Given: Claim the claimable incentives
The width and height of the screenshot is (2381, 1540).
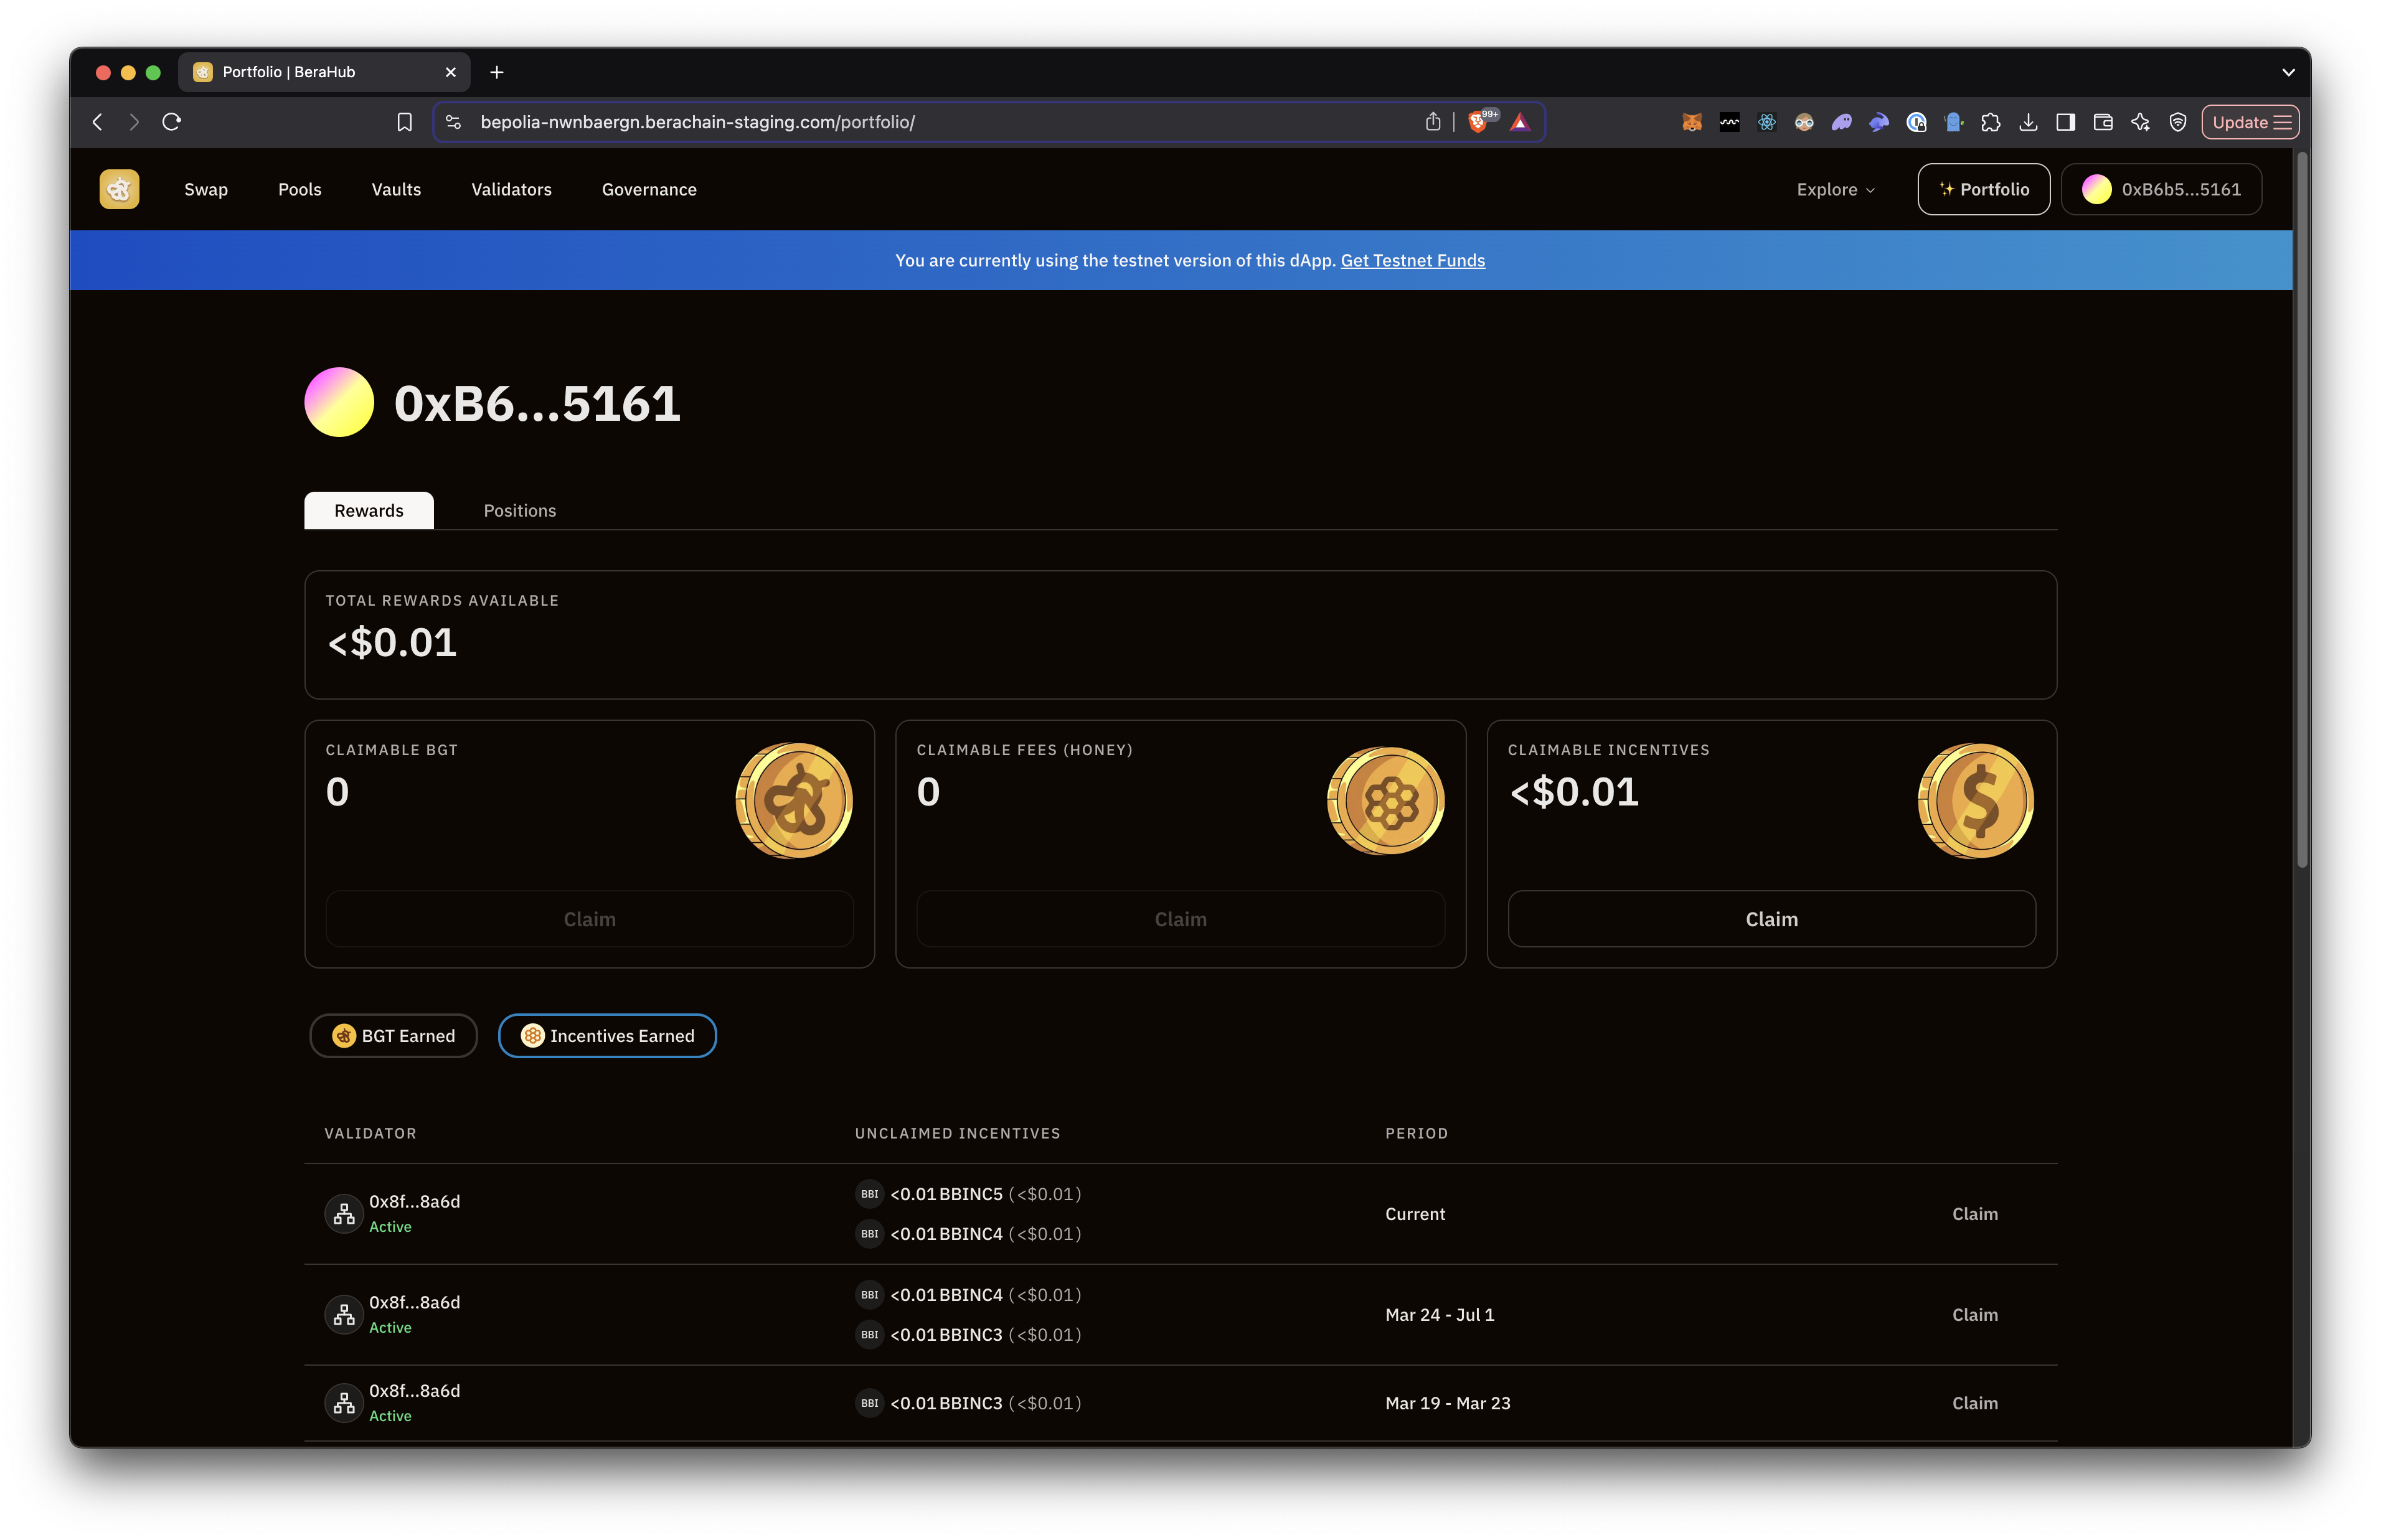Looking at the screenshot, I should (1771, 918).
